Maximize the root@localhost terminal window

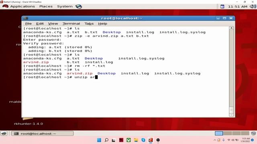pos(224,18)
